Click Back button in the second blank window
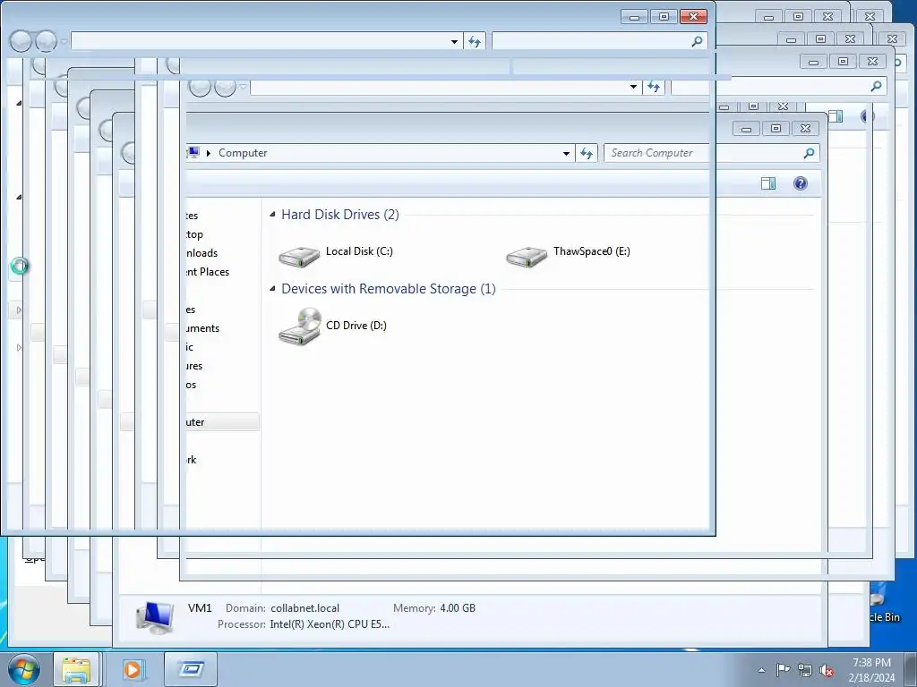917x687 pixels. pyautogui.click(x=200, y=87)
